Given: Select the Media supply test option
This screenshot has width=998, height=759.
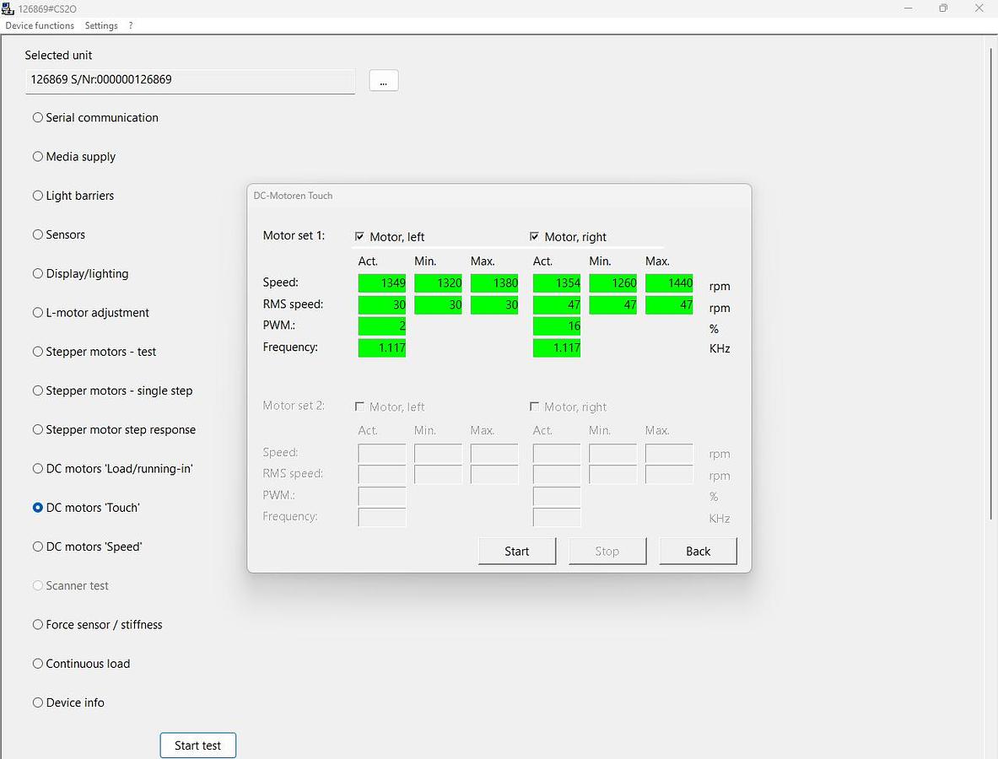Looking at the screenshot, I should click(38, 157).
